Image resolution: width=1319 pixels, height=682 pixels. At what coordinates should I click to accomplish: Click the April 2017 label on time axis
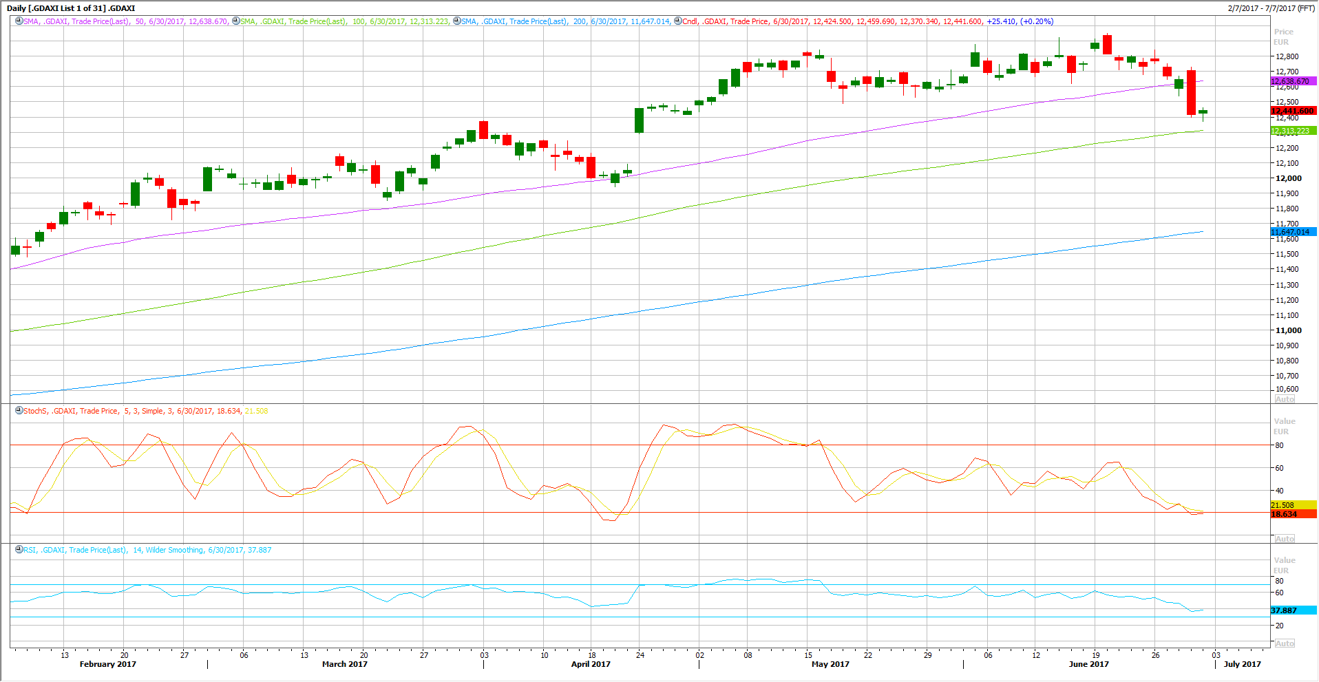[x=591, y=664]
